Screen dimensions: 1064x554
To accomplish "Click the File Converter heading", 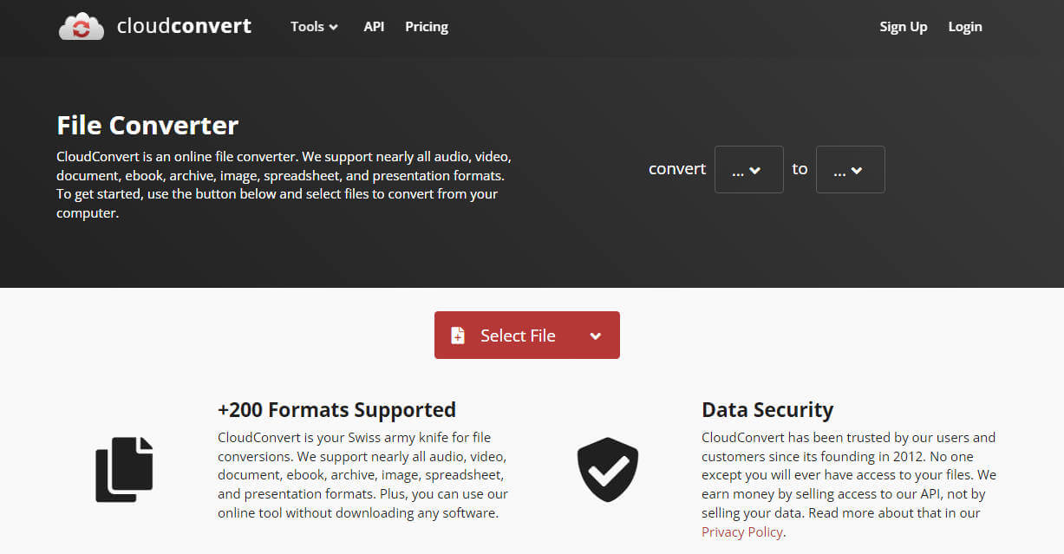I will click(147, 126).
